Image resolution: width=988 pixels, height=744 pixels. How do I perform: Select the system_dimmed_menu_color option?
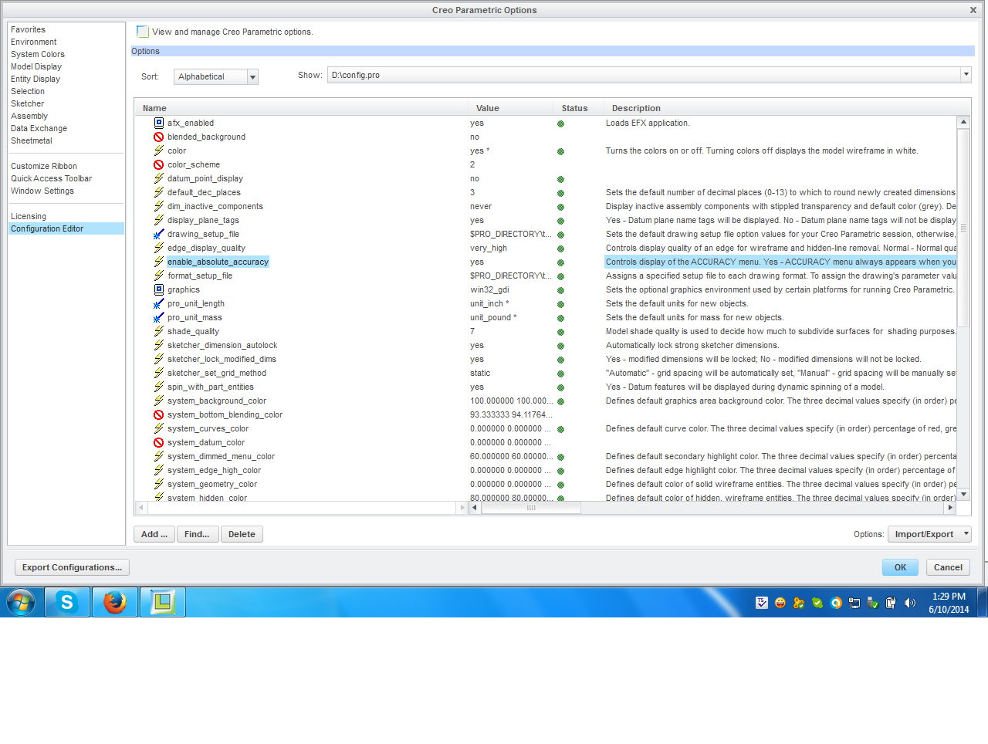pos(221,456)
